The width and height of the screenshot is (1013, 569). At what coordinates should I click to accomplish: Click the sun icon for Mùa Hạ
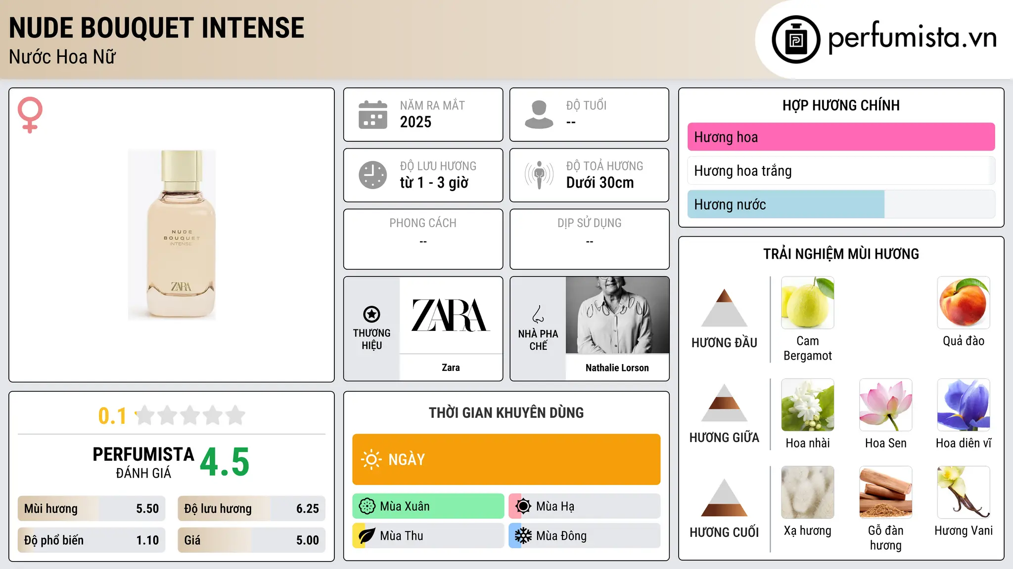pyautogui.click(x=523, y=506)
